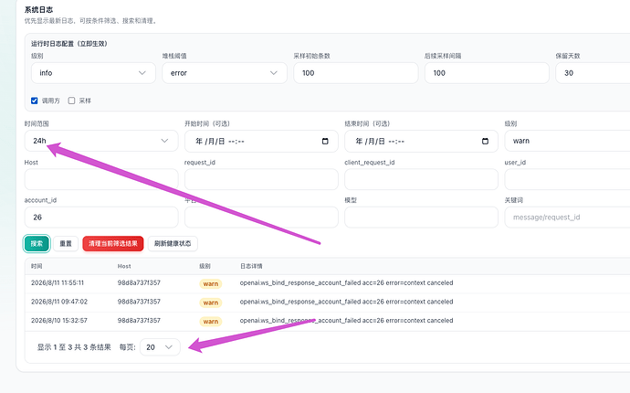Click the 重置 button
This screenshot has height=393, width=630.
(x=66, y=243)
